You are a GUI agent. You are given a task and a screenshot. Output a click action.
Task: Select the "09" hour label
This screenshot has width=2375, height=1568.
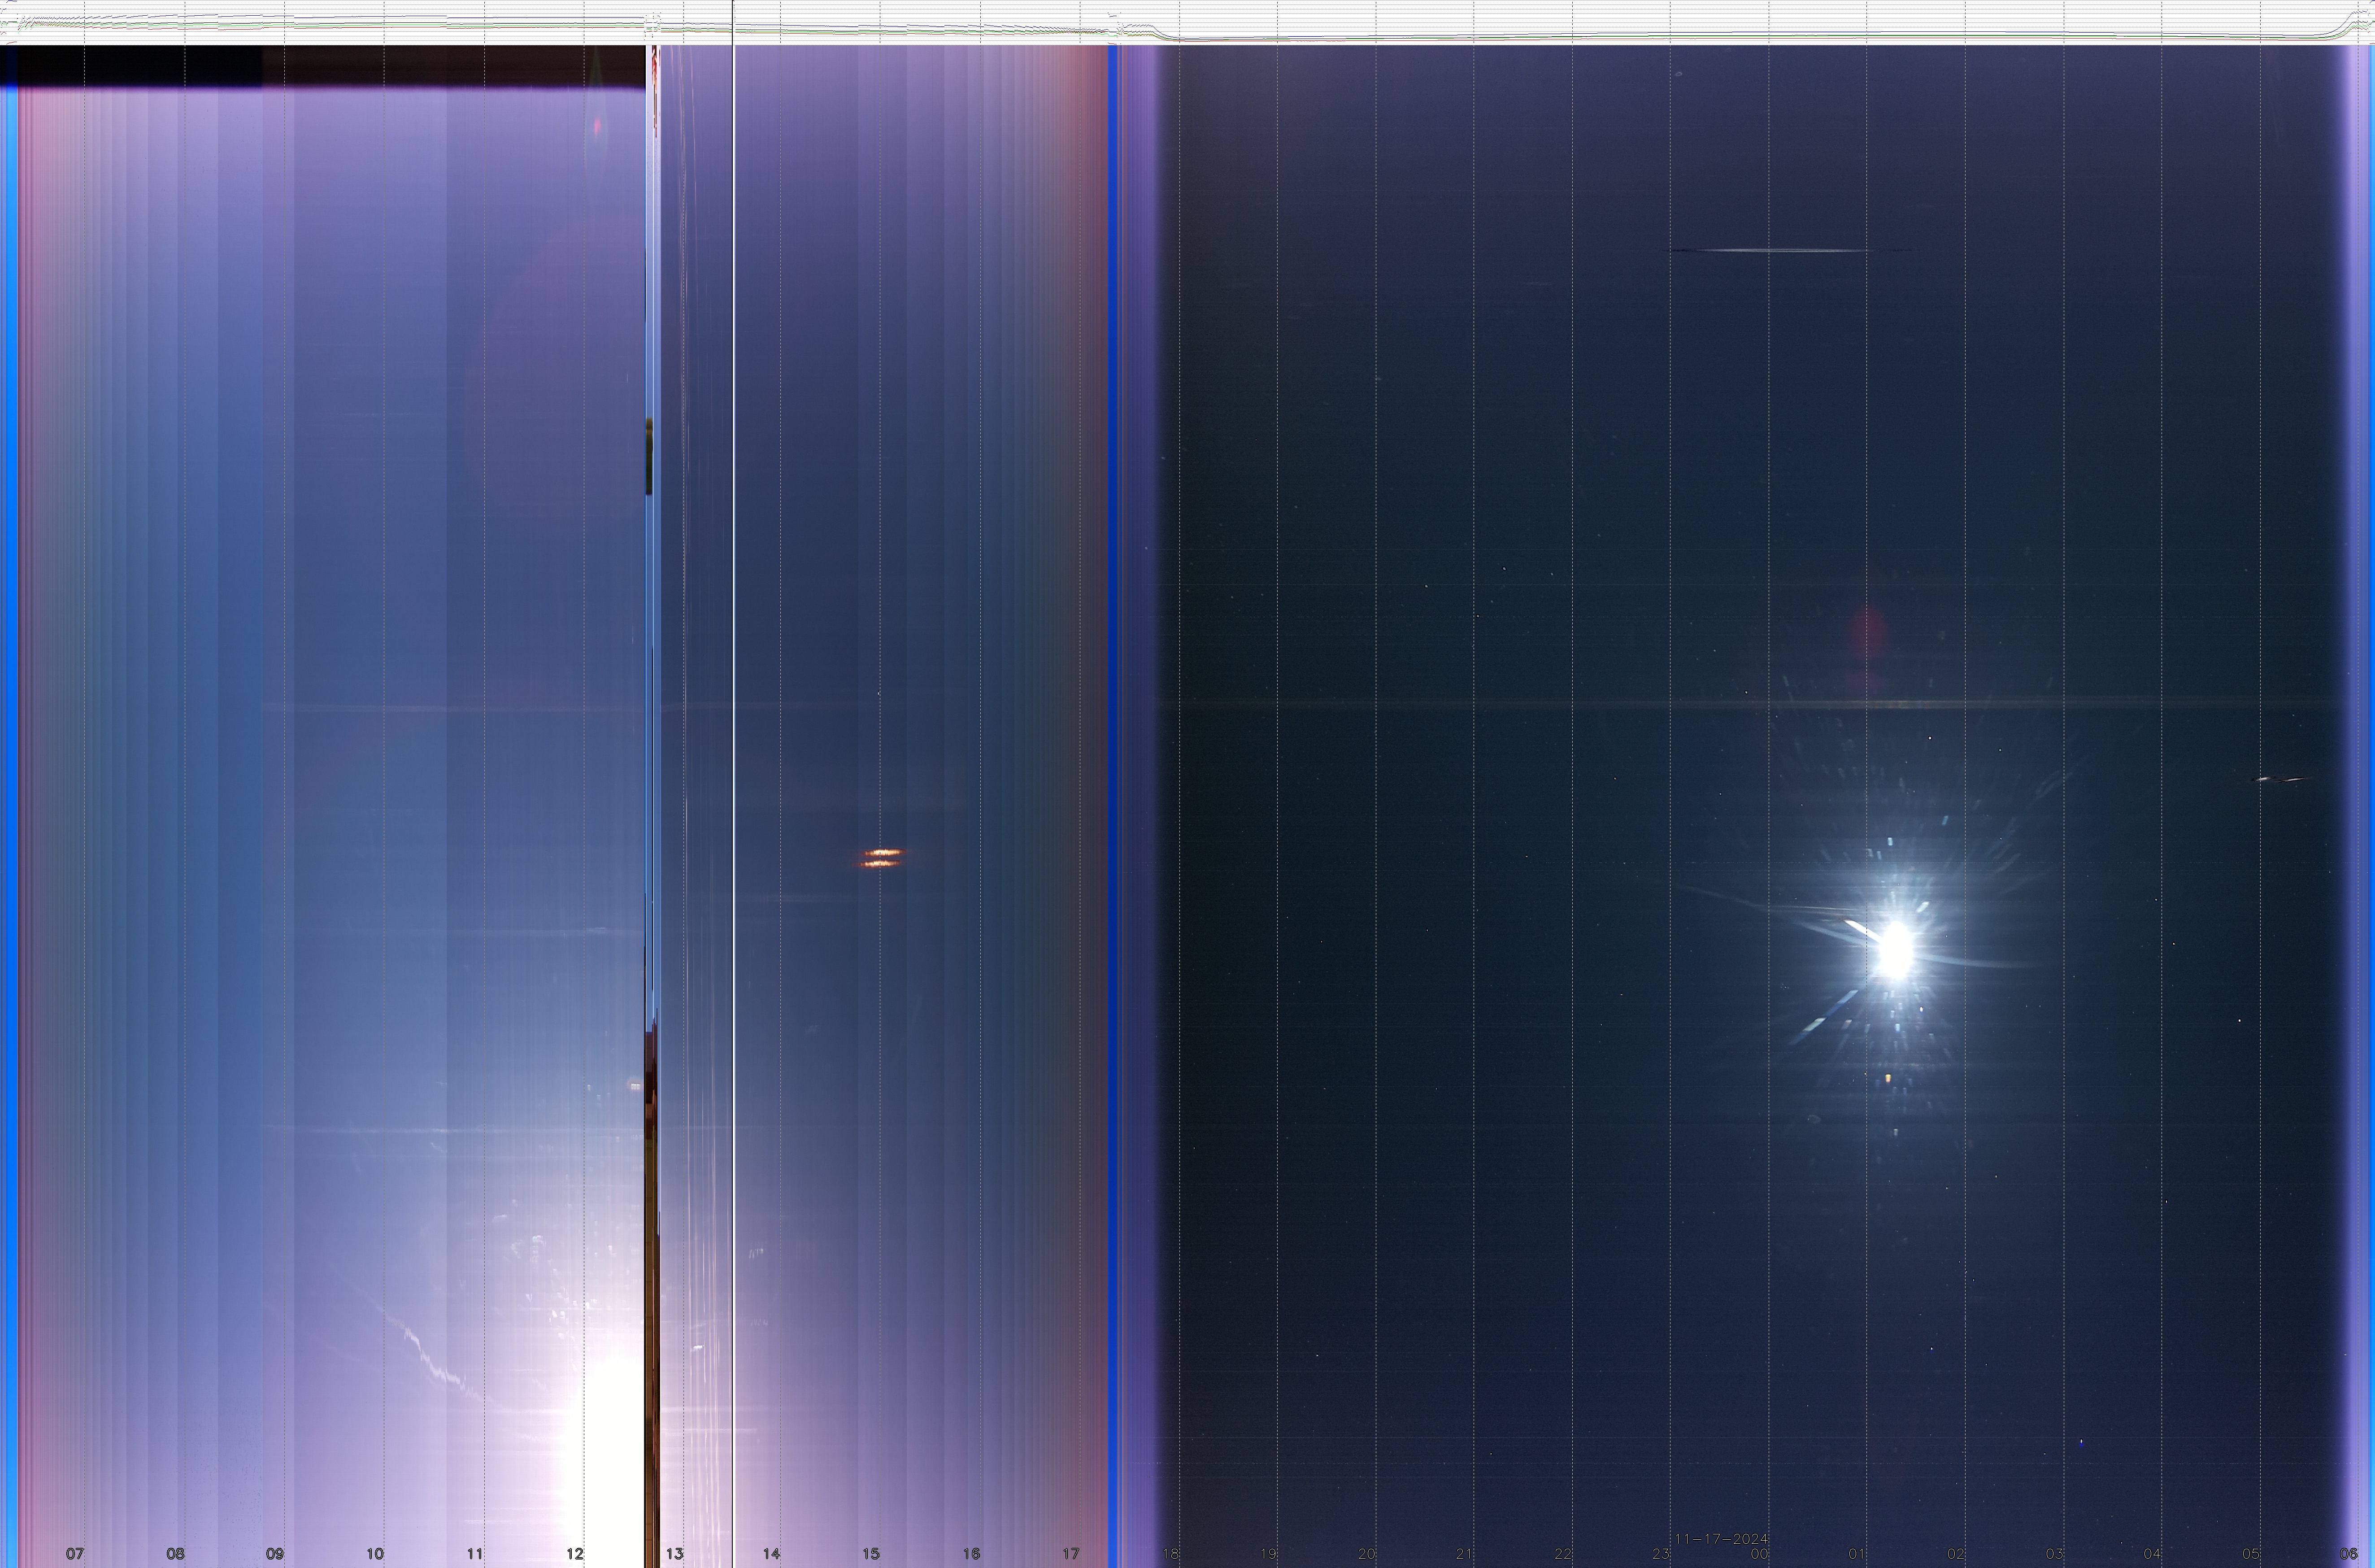click(275, 1553)
